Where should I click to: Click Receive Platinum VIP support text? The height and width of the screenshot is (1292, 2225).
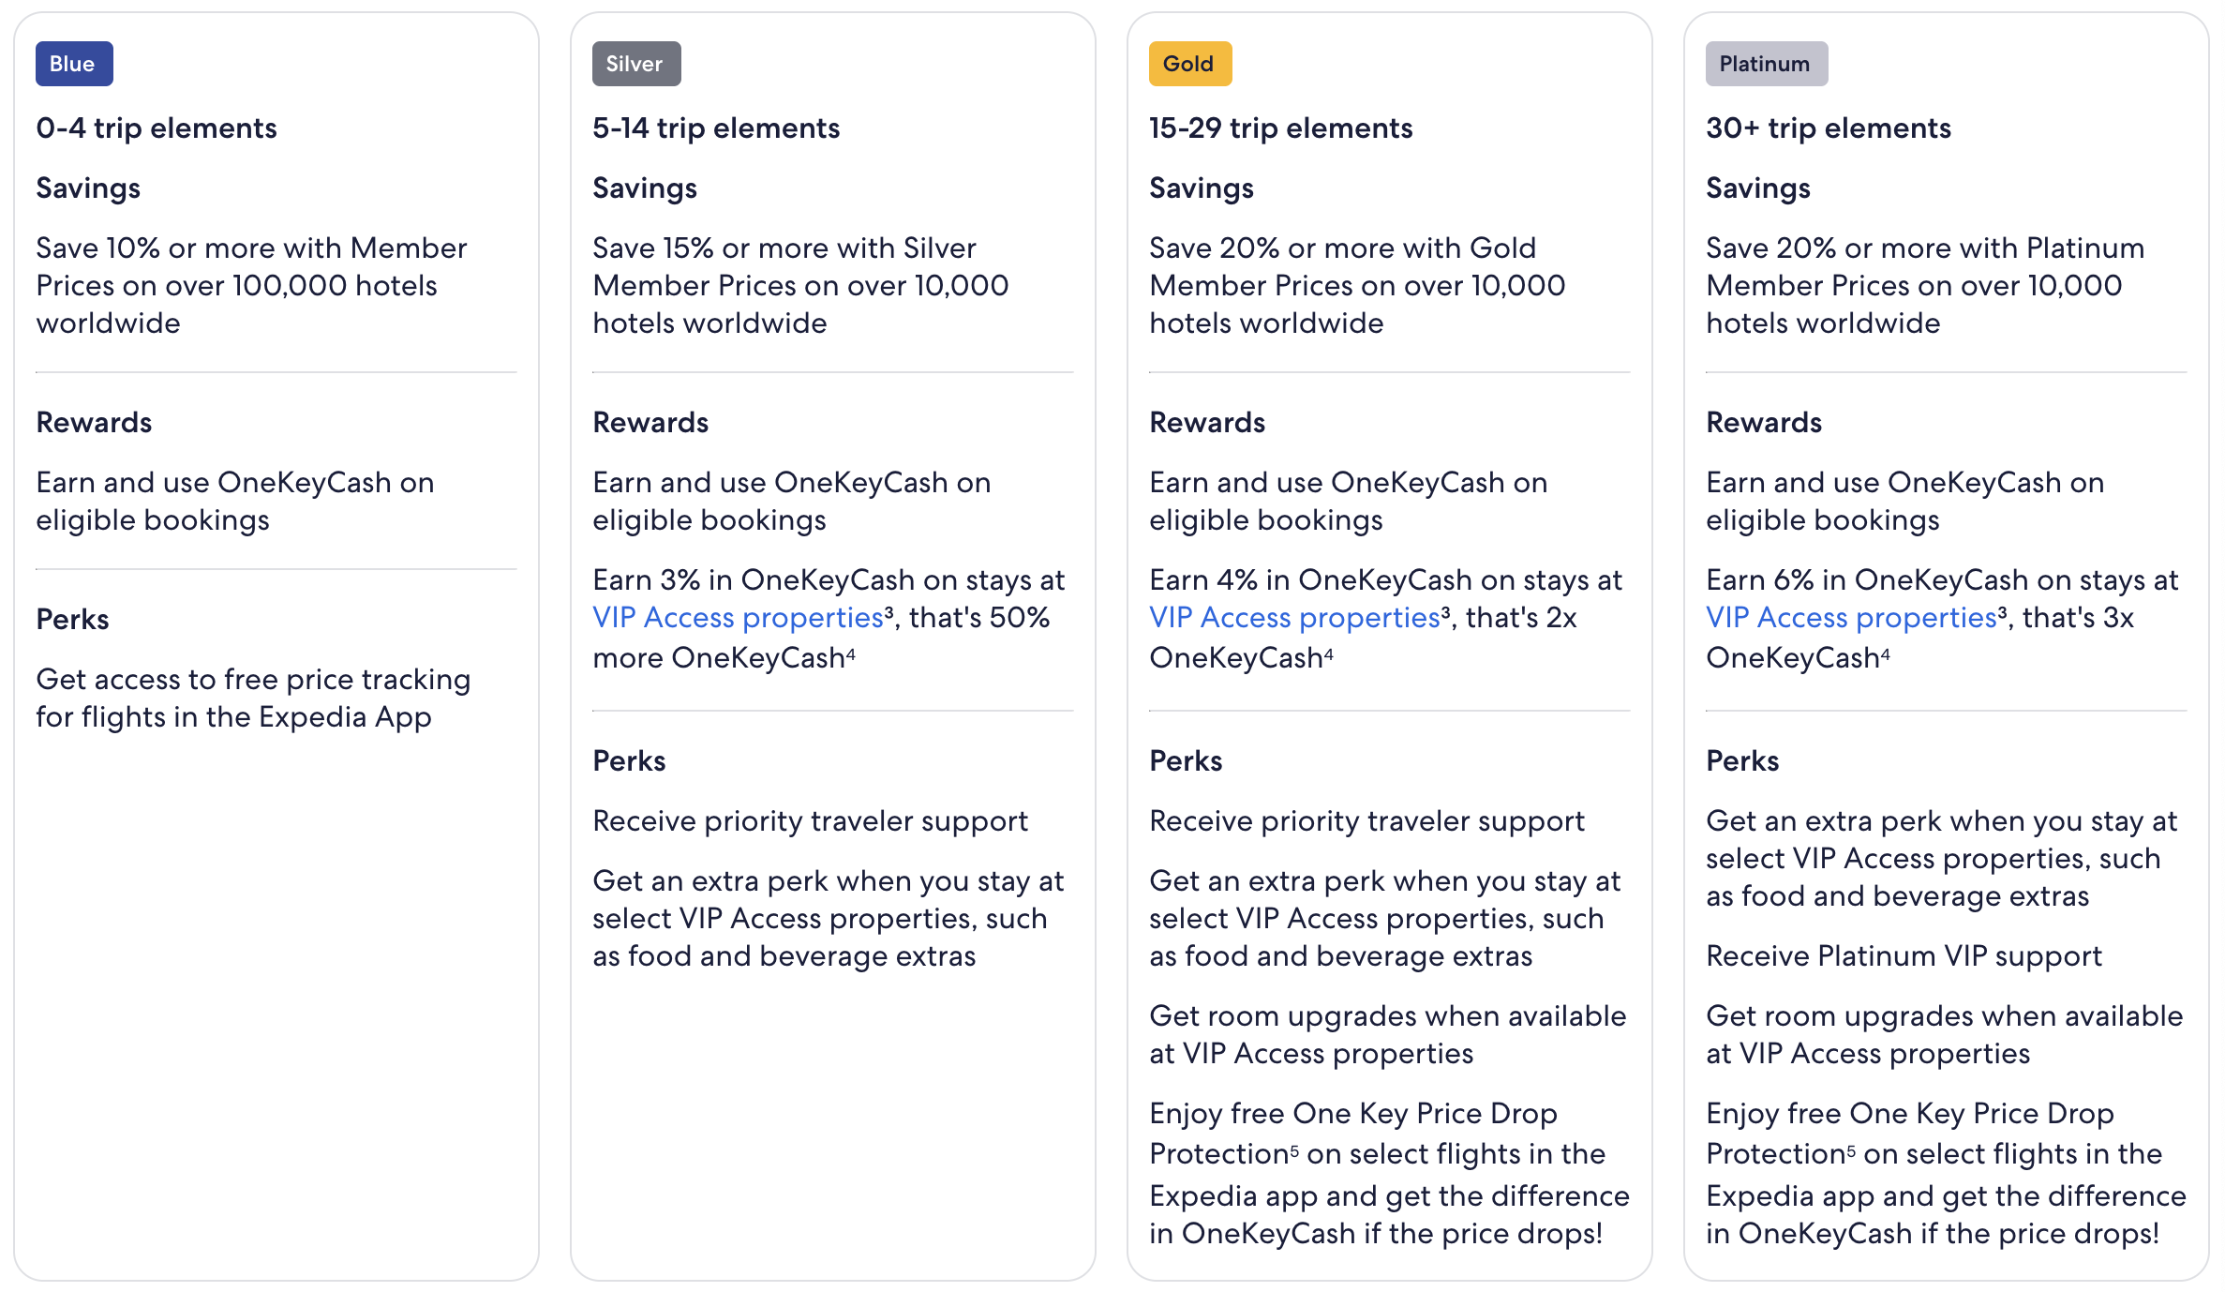click(1904, 955)
